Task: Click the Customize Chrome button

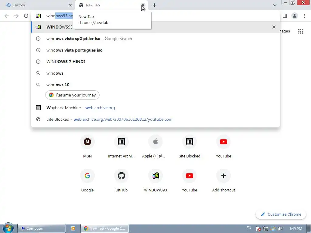Action: coord(281,214)
